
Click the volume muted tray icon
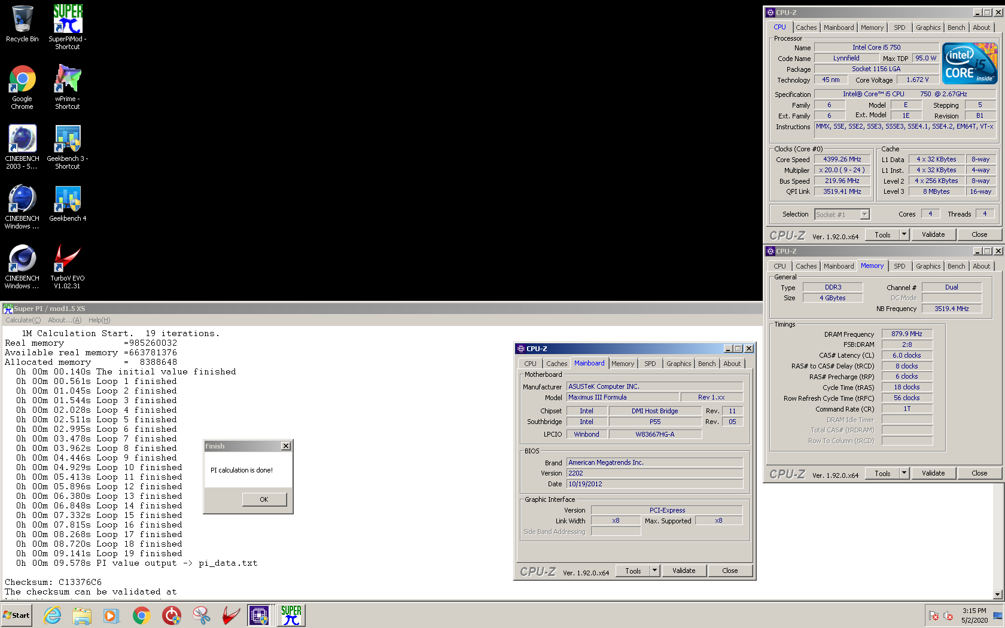click(948, 615)
